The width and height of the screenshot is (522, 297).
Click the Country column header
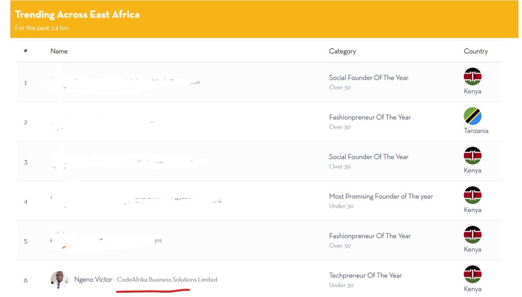tap(476, 51)
